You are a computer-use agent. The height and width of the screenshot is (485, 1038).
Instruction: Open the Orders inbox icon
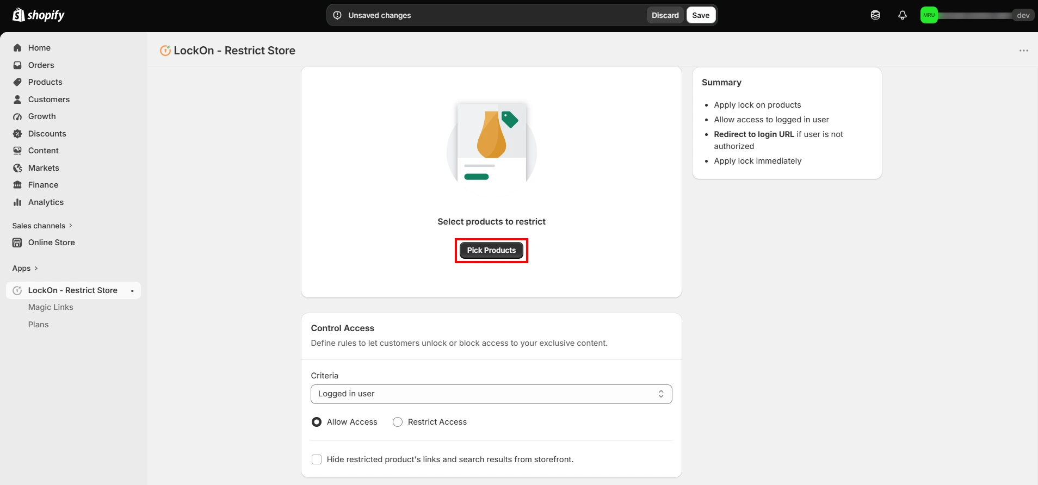pos(17,65)
